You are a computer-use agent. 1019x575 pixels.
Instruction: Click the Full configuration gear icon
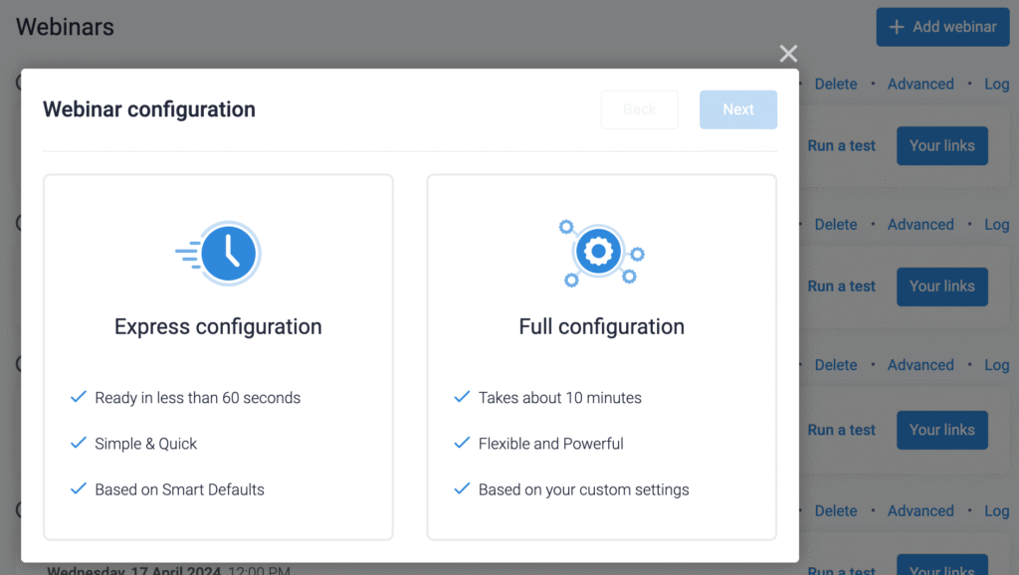point(601,254)
